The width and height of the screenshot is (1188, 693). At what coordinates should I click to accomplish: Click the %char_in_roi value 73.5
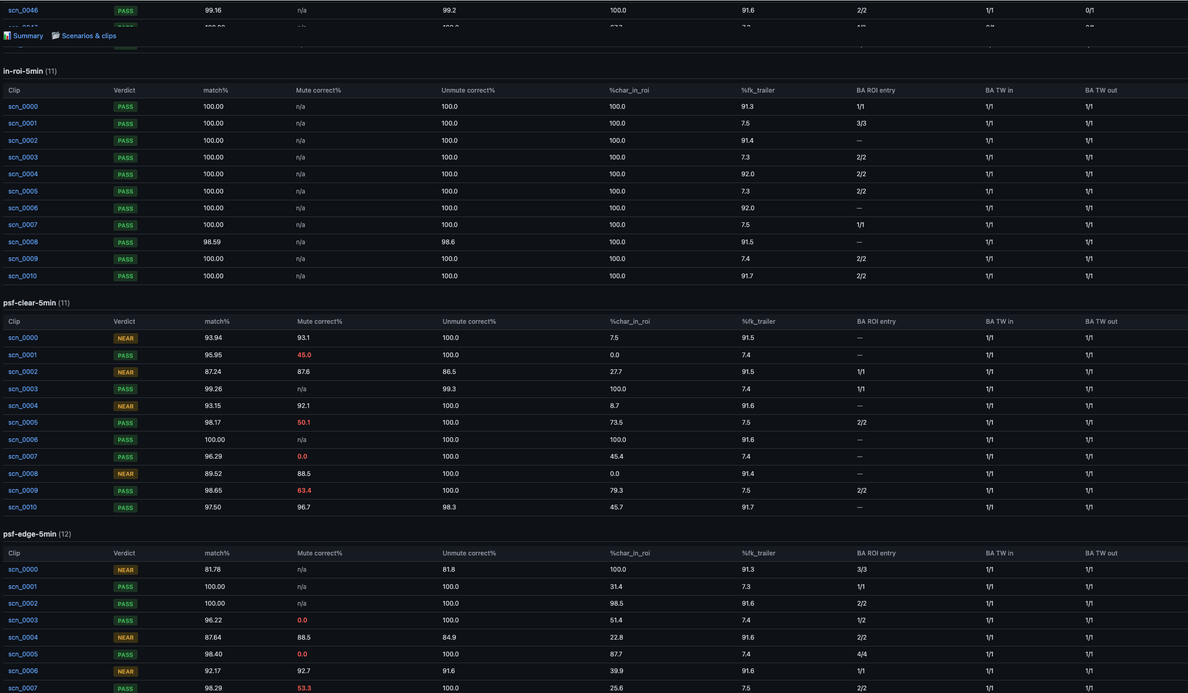[616, 423]
